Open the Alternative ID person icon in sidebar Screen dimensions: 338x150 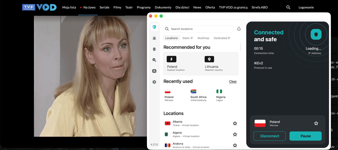[x=154, y=71]
